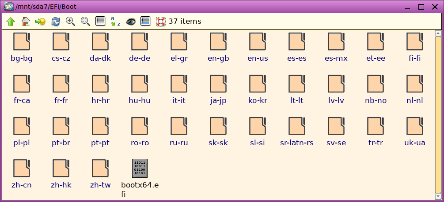The width and height of the screenshot is (444, 202).
Task: Select the it-it folder
Action: (179, 89)
